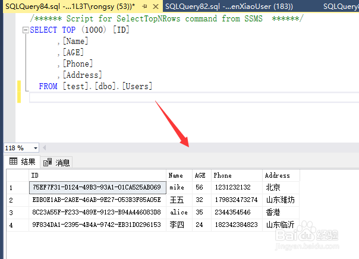This screenshot has height=259, width=359.
Task: Click phone cell 182342384823
Action: click(x=237, y=225)
